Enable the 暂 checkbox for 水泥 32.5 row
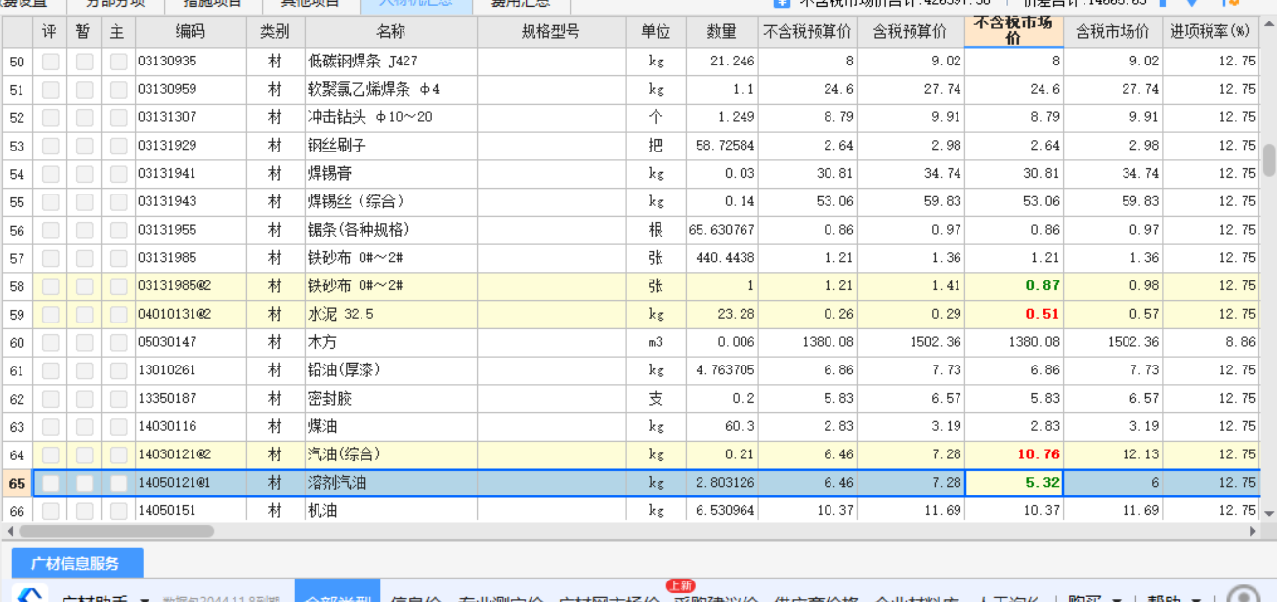Screen dimensions: 1277x602 [84, 315]
